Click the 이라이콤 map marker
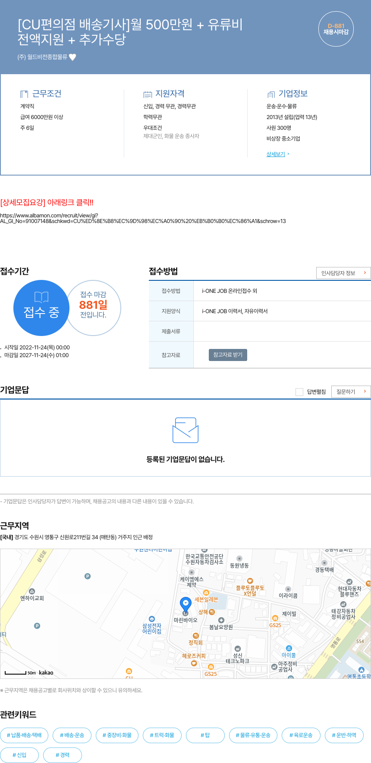The width and height of the screenshot is (371, 763). (x=288, y=589)
